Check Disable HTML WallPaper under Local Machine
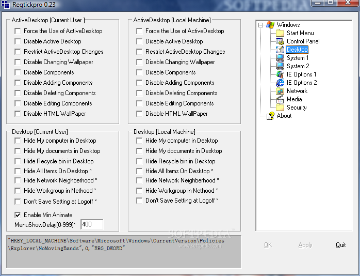 139,114
